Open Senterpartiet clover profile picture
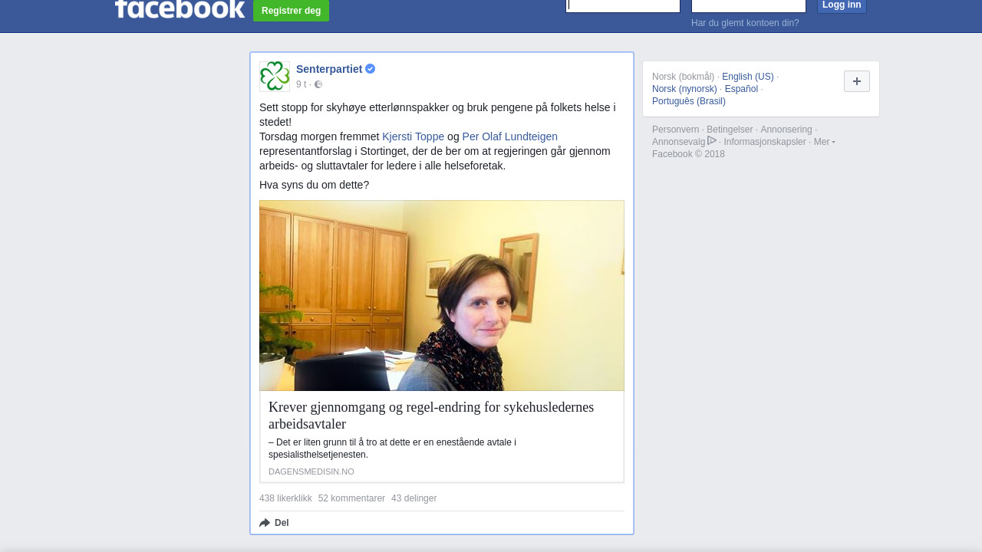This screenshot has width=982, height=552. point(275,77)
